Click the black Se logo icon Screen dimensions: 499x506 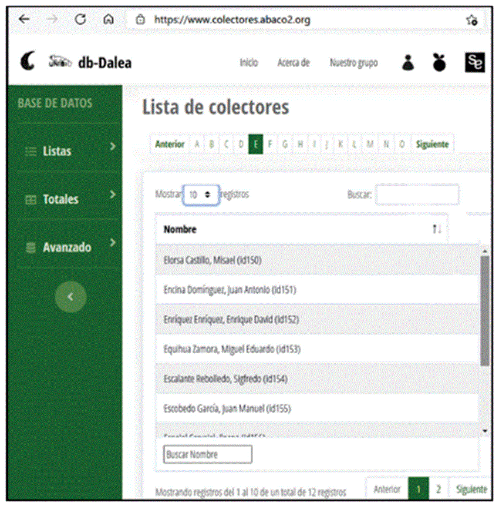[474, 63]
